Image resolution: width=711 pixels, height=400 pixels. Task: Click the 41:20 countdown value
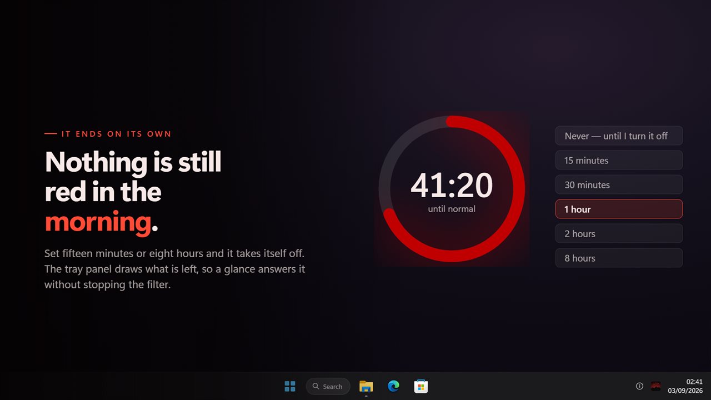tap(452, 185)
